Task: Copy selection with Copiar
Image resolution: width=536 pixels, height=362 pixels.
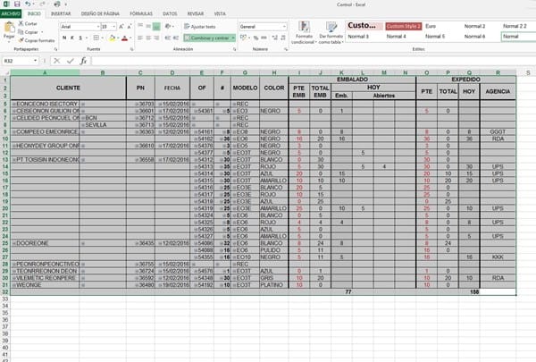Action: (28, 32)
